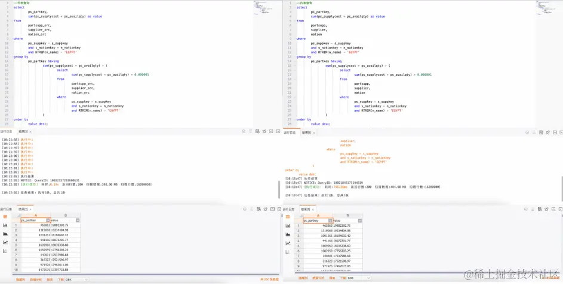Click row 7 header in outer-table results grid
This screenshot has width=563, height=284.
pos(16,255)
